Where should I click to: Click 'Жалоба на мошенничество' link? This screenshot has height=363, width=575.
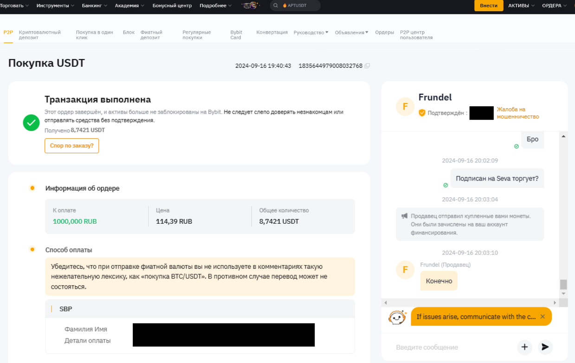pos(517,113)
